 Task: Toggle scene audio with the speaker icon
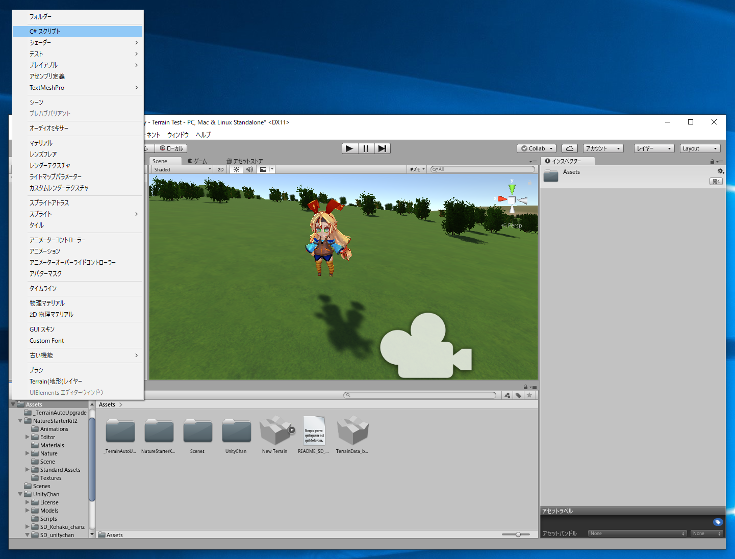[249, 169]
